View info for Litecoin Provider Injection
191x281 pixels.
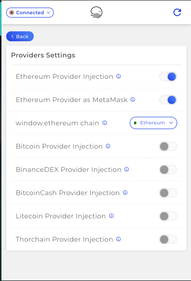(111, 216)
